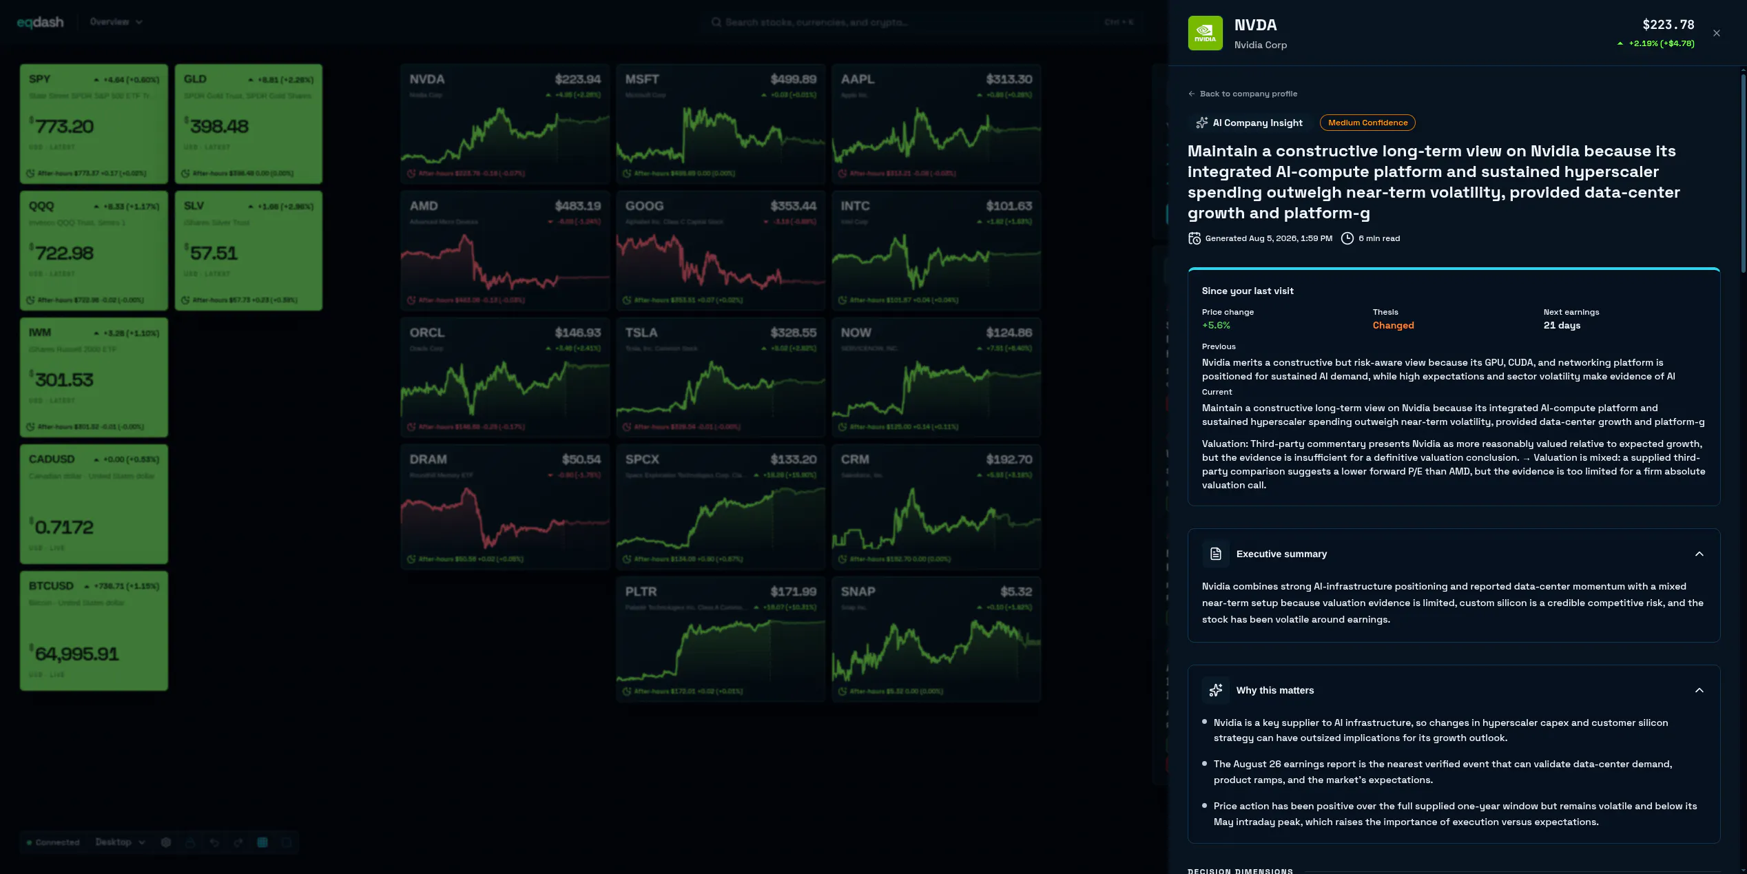Click the redo icon in bottom toolbar
The height and width of the screenshot is (874, 1747).
tap(238, 842)
